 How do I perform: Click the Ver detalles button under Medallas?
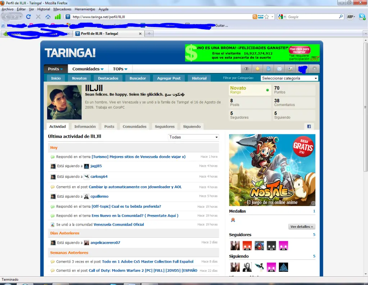pos(301,226)
